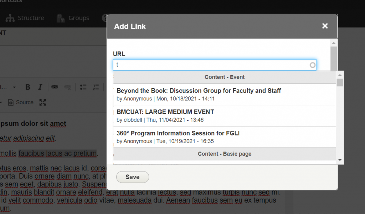Image resolution: width=365 pixels, height=214 pixels.
Task: Open the paragraph format dropdown arrow
Action: point(14,87)
